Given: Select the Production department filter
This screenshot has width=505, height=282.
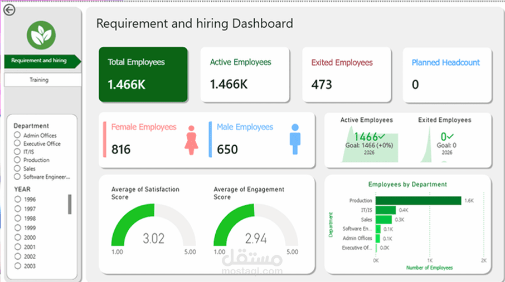Looking at the screenshot, I should (x=17, y=160).
